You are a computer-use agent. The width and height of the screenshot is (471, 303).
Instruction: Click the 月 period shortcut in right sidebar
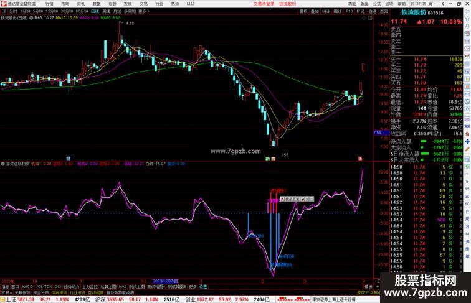[467, 226]
